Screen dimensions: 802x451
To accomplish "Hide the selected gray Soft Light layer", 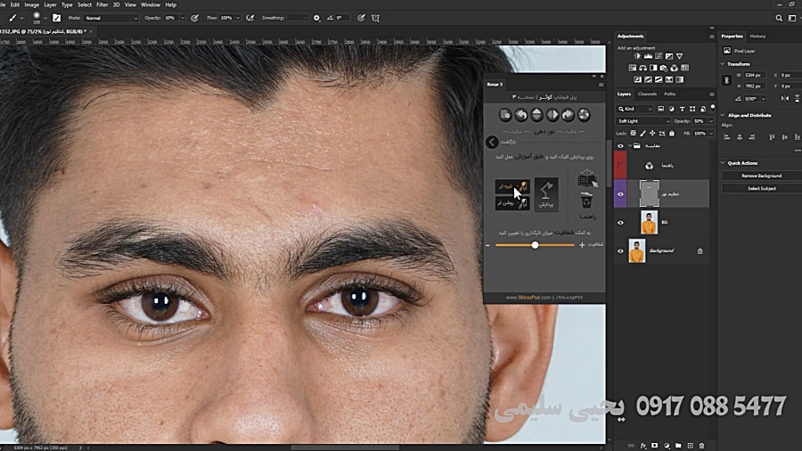I will (x=620, y=194).
